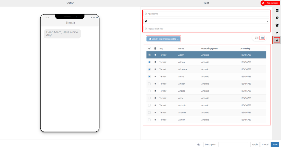Select the test flask icon in sidebar

click(277, 40)
